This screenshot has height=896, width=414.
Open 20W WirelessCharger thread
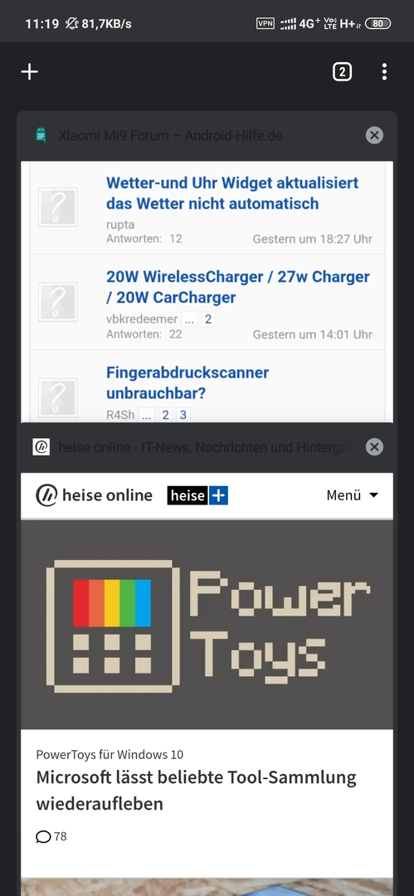point(238,287)
